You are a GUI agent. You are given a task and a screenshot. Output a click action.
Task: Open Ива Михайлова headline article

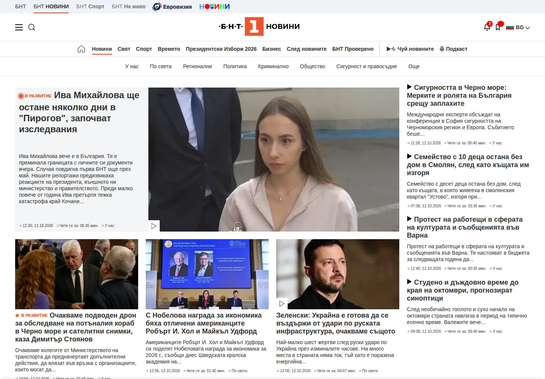tap(79, 112)
